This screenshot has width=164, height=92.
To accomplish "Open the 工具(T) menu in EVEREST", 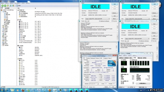I will pyautogui.click(x=23, y=3).
